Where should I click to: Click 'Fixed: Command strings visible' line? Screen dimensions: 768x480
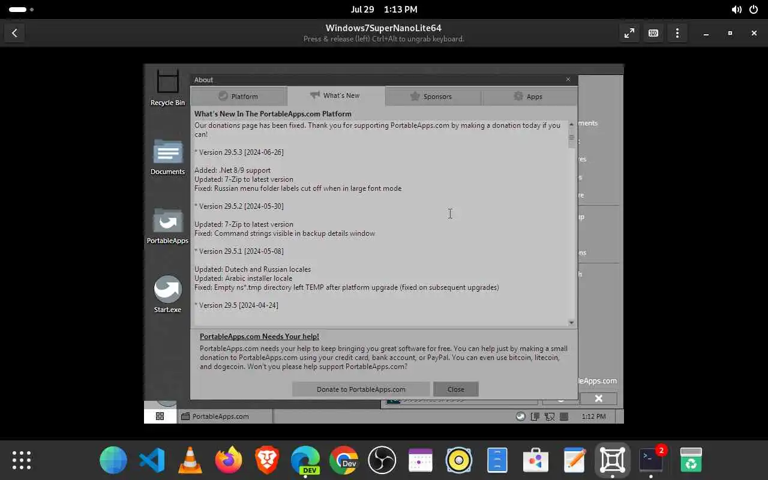point(284,233)
